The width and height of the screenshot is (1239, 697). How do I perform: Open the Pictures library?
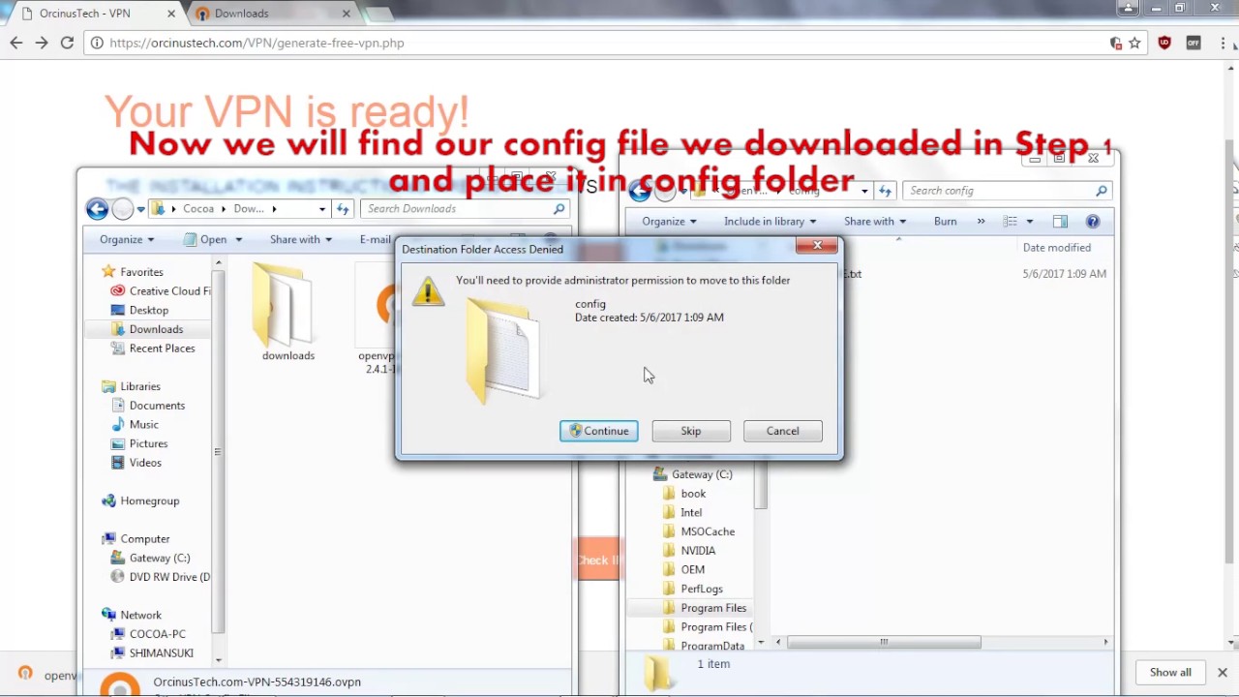[x=148, y=443]
